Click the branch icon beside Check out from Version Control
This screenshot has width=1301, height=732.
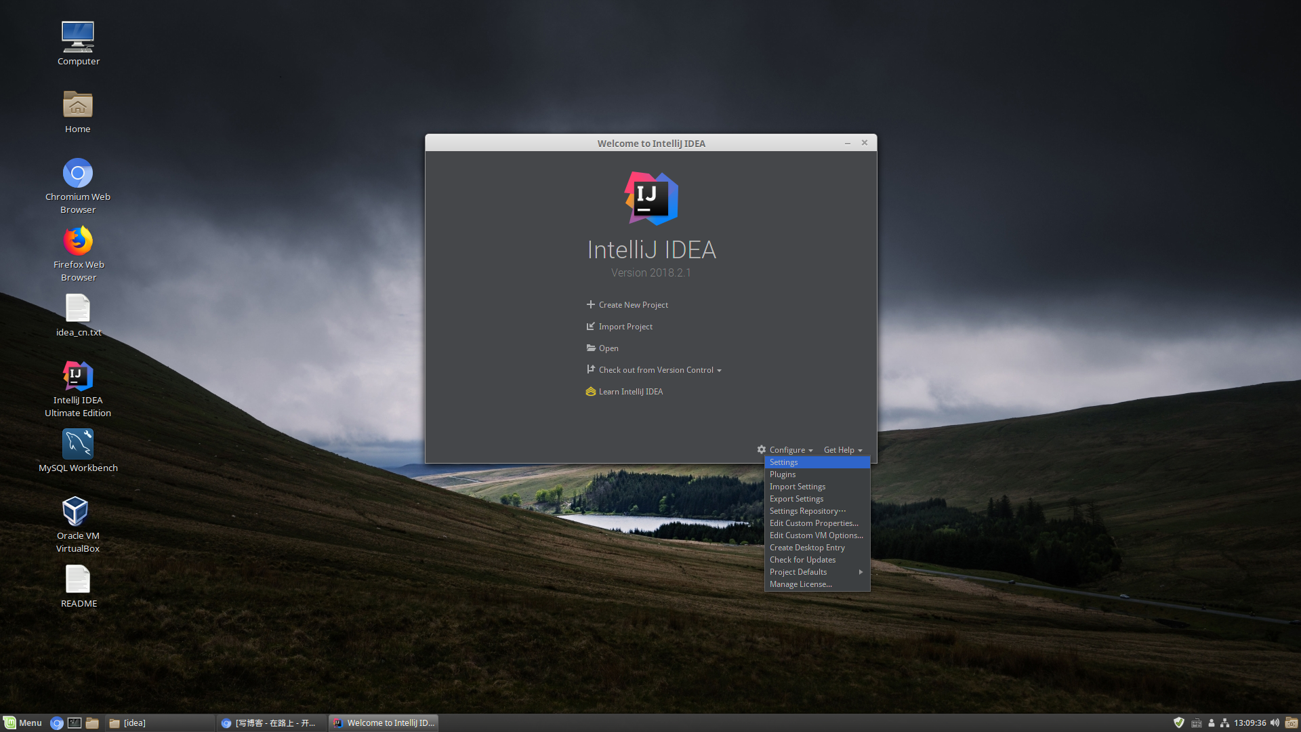coord(590,369)
